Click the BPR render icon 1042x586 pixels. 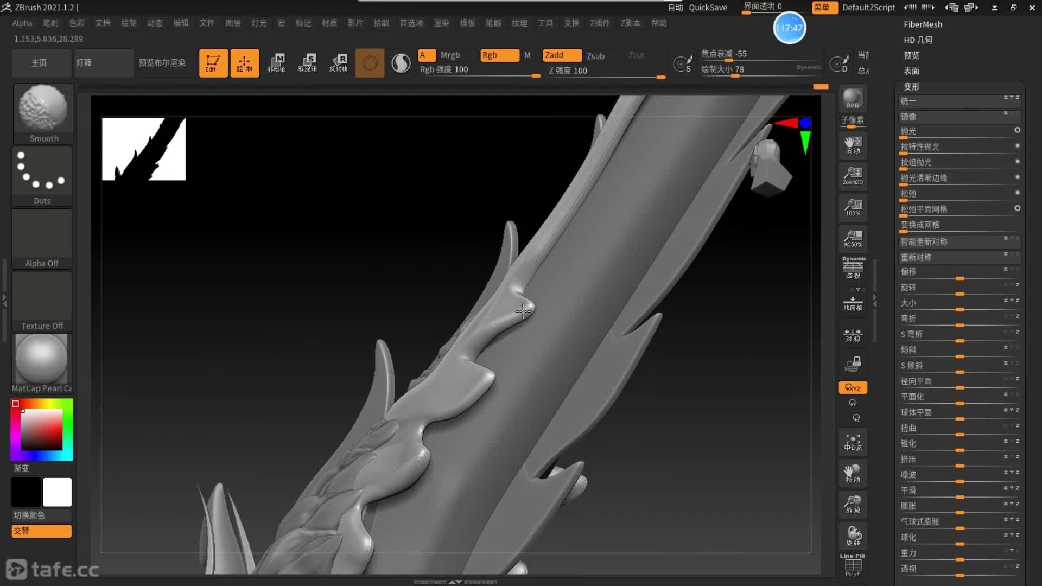(853, 98)
